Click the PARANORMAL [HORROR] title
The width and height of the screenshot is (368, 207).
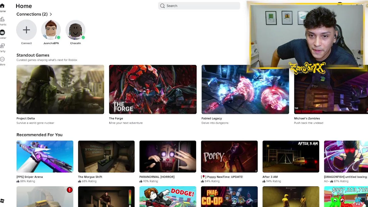click(157, 177)
